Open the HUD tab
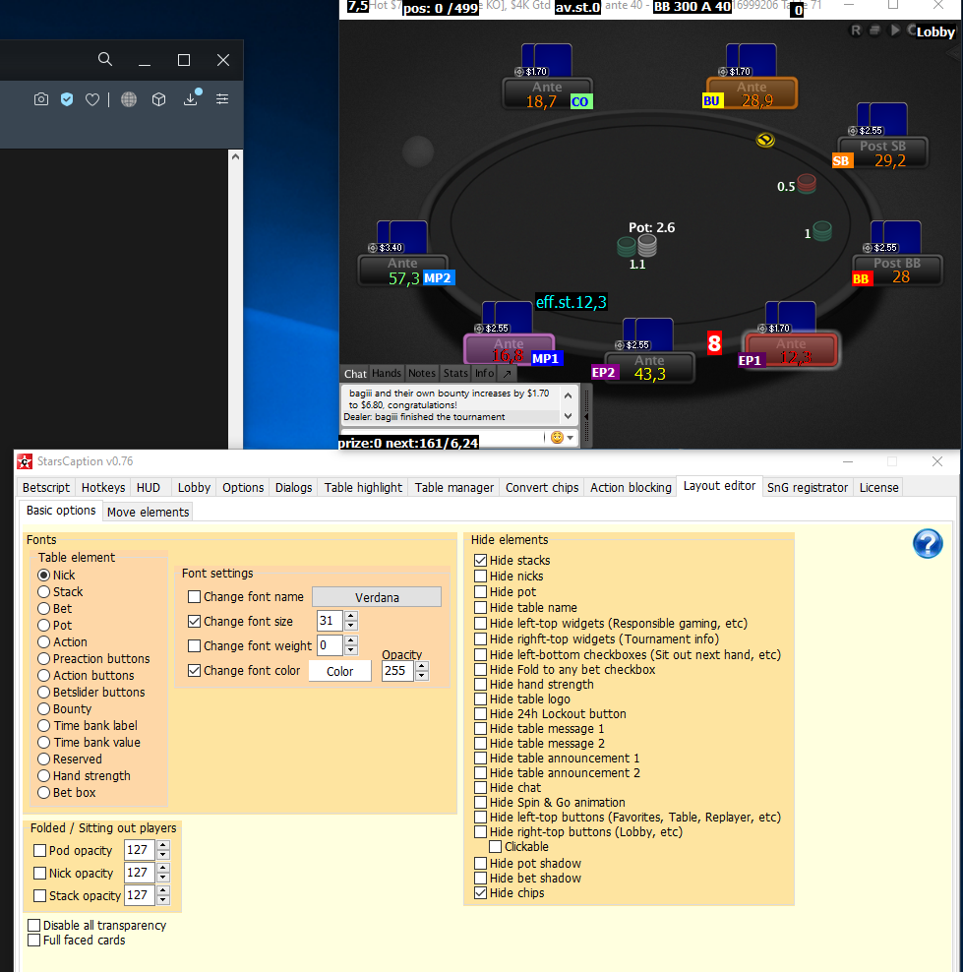The height and width of the screenshot is (972, 963). [149, 487]
